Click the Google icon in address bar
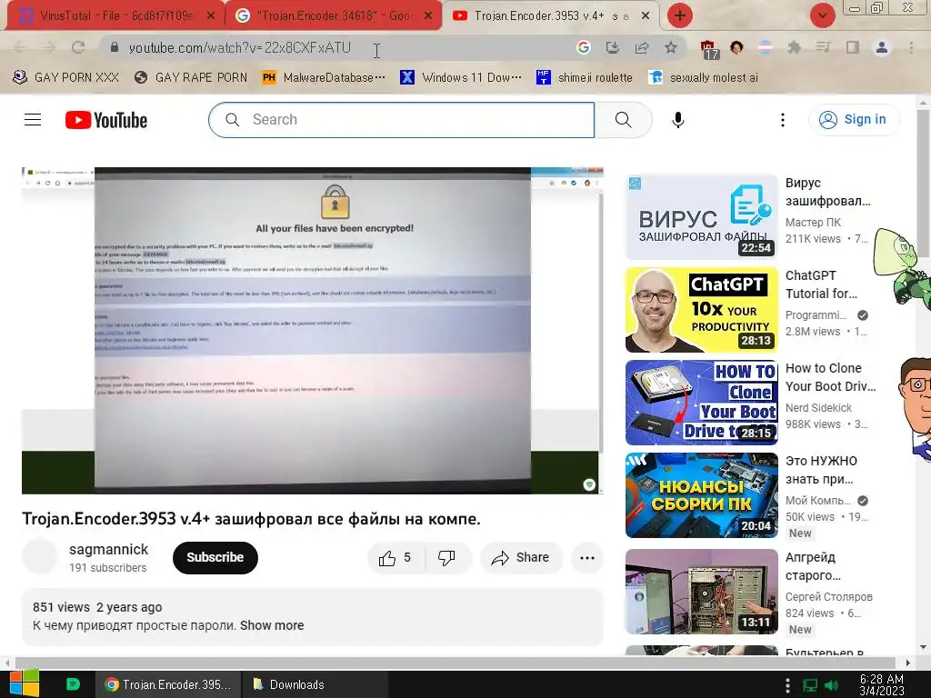The width and height of the screenshot is (931, 698). point(583,47)
